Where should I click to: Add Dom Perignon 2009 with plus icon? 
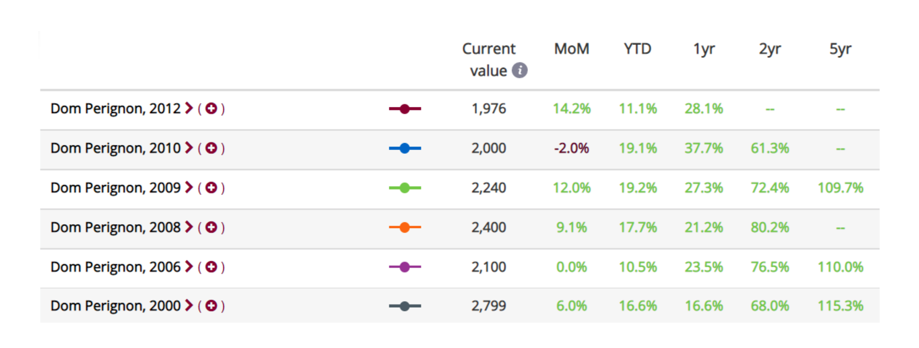(x=211, y=188)
